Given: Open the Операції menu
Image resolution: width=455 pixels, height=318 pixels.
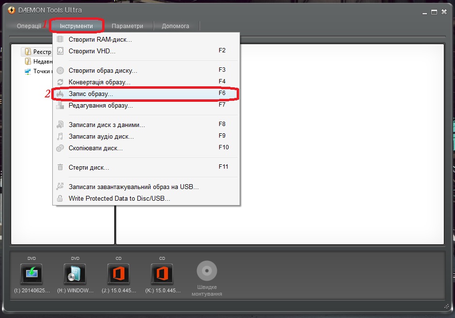Looking at the screenshot, I should pyautogui.click(x=29, y=26).
